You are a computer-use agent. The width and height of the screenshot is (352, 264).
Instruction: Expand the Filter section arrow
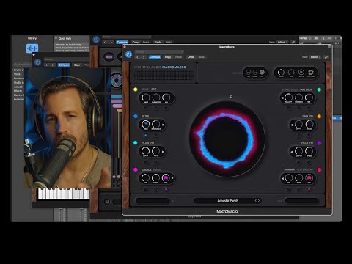(x=163, y=125)
